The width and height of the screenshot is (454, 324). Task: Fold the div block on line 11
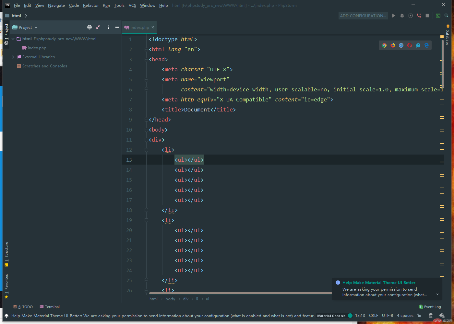pyautogui.click(x=146, y=140)
